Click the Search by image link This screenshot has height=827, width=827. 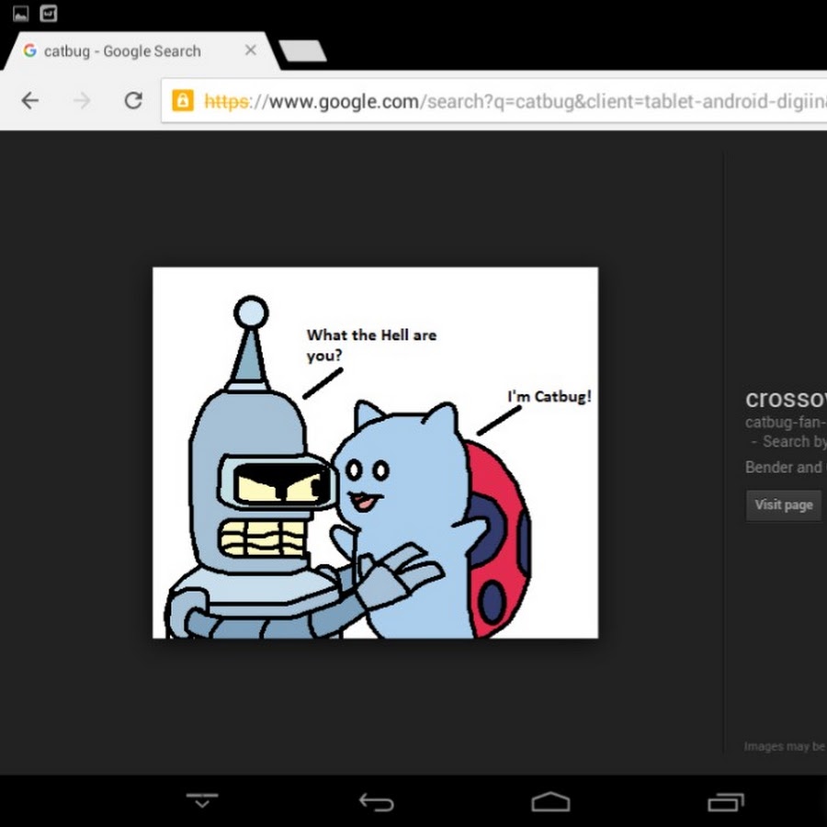[794, 442]
